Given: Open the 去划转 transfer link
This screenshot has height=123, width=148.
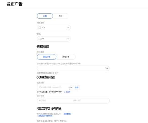Looking at the screenshot, I should coord(68,92).
